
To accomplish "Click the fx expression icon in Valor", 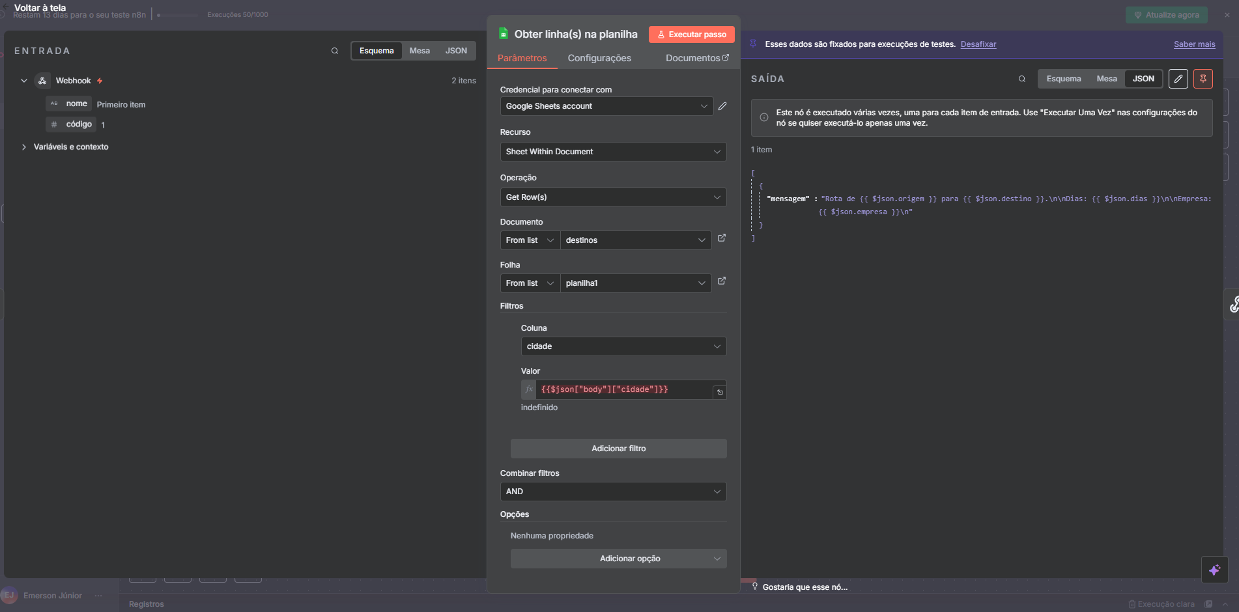I will (529, 389).
